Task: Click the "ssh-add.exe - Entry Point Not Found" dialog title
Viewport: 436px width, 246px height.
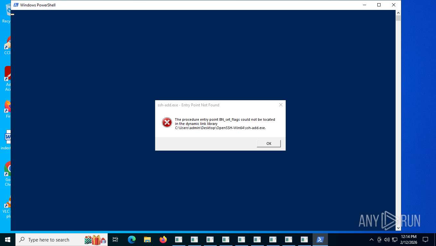Action: 189,105
